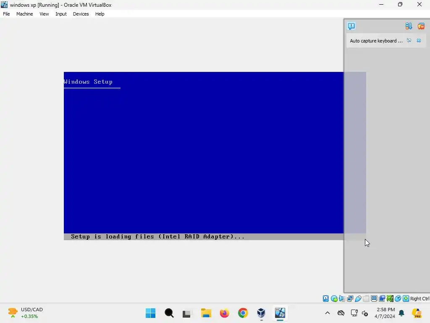Open the Machine menu
The image size is (430, 323).
tap(24, 14)
